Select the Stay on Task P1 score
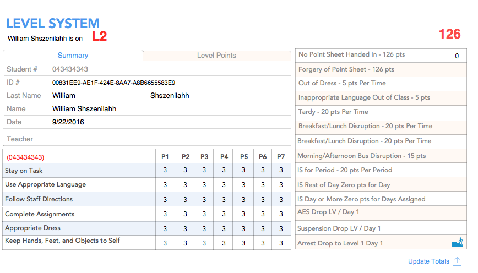 tap(165, 170)
